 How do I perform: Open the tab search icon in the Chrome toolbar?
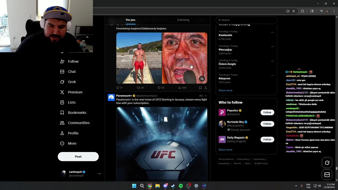click(312, 11)
